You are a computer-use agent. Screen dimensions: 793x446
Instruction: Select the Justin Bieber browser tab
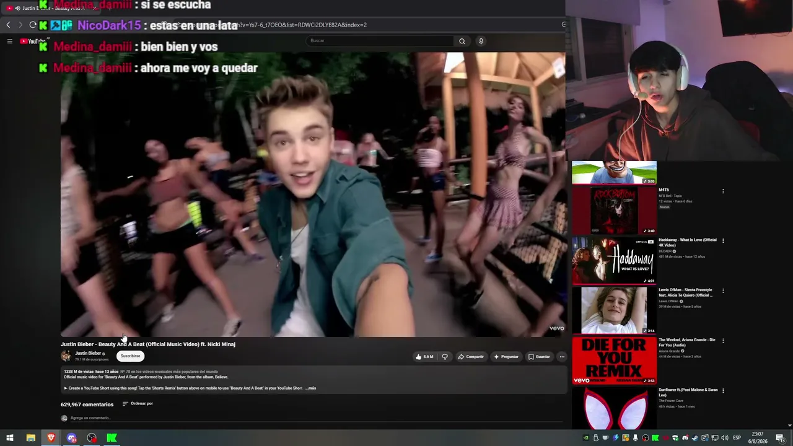pyautogui.click(x=50, y=8)
